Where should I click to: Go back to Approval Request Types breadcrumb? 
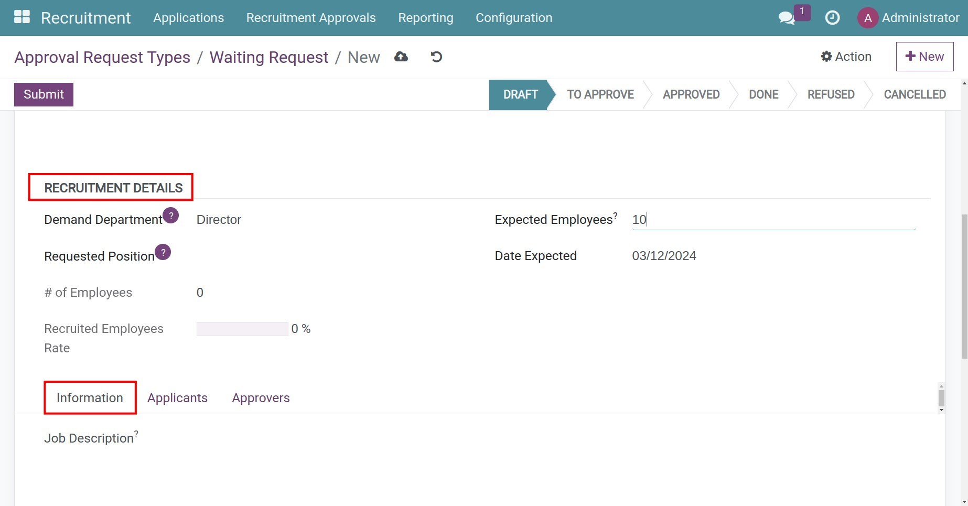coord(103,57)
